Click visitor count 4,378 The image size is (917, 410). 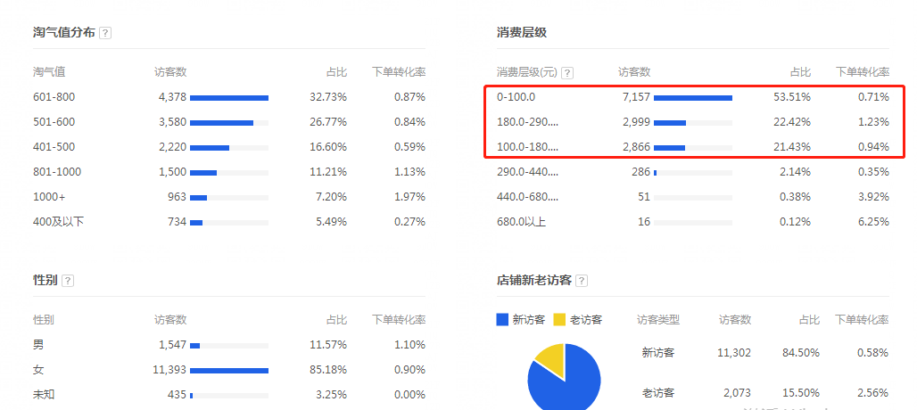pyautogui.click(x=172, y=97)
